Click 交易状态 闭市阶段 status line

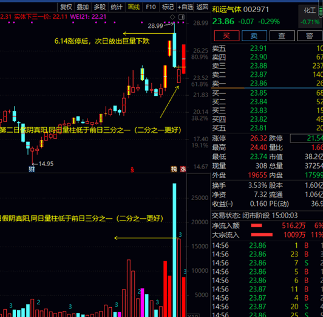point(255,216)
